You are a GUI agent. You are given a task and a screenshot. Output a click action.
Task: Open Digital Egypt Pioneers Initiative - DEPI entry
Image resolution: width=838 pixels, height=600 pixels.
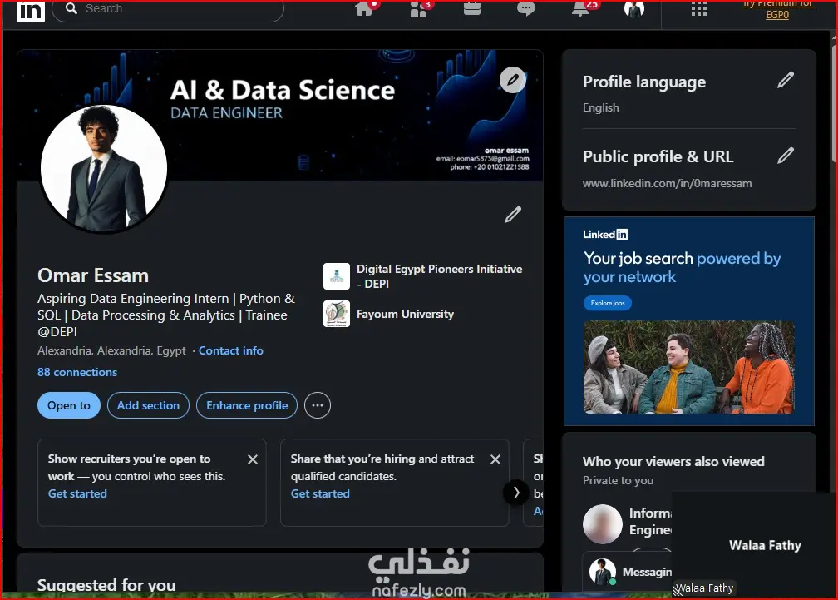click(422, 276)
